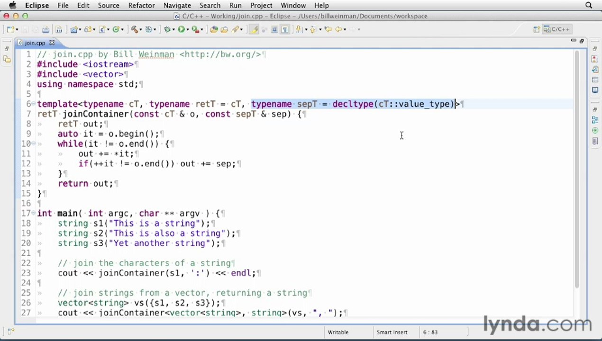Click the hammer Build icon

click(x=134, y=29)
